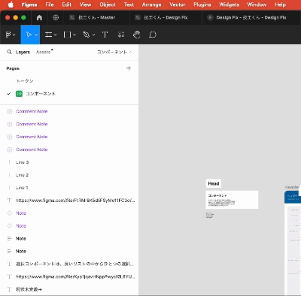
Task: Open the Window menu
Action: [x=257, y=5]
